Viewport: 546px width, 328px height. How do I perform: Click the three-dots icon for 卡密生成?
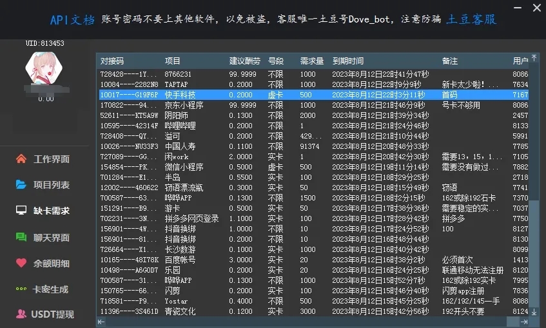click(21, 289)
